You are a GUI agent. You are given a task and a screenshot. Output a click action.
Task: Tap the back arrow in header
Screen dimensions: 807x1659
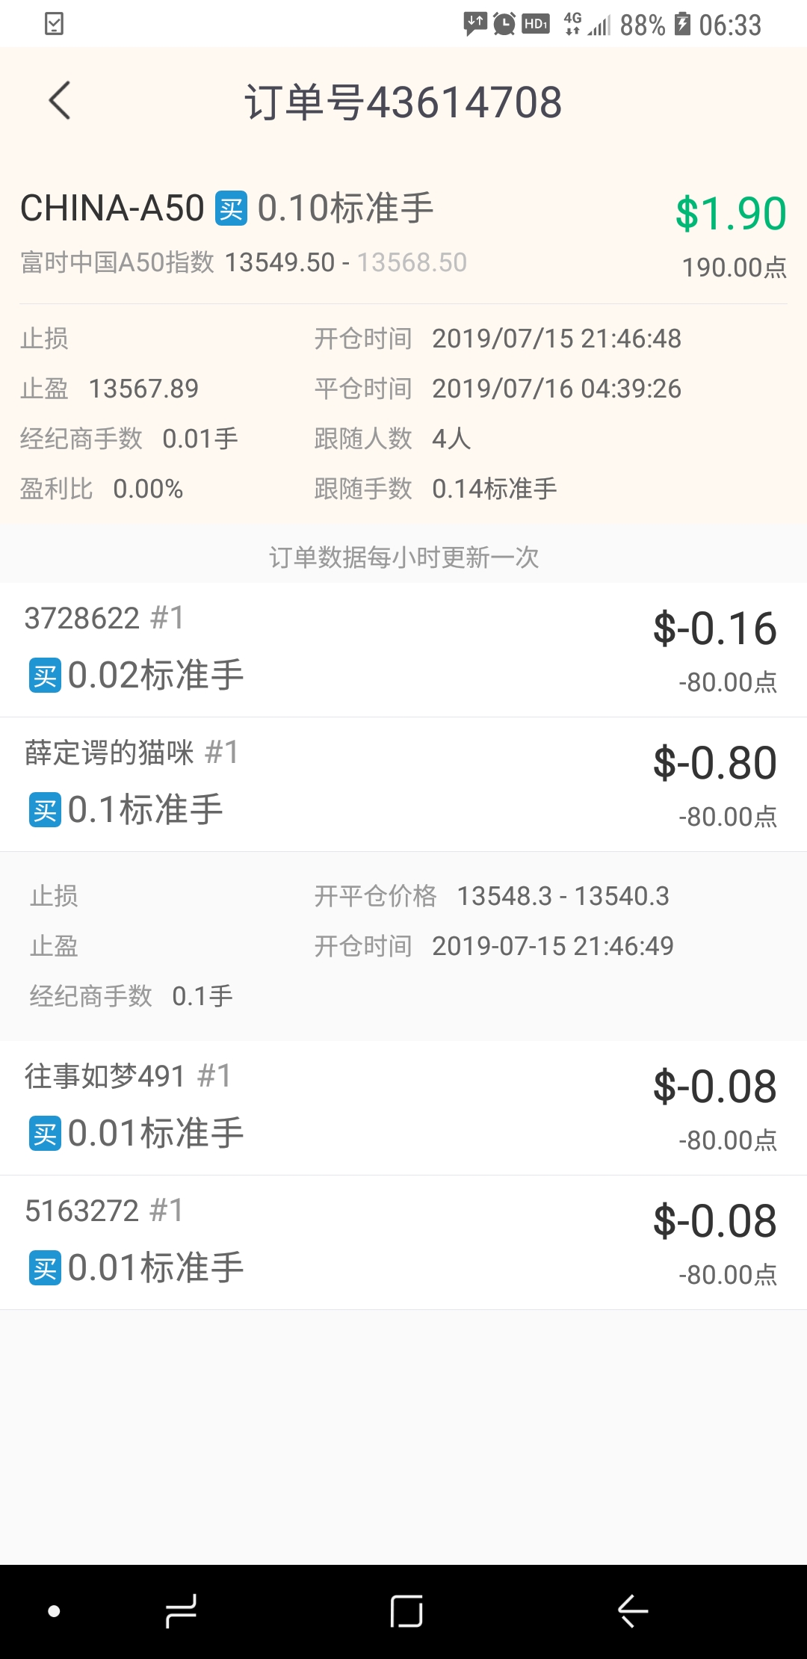[60, 101]
